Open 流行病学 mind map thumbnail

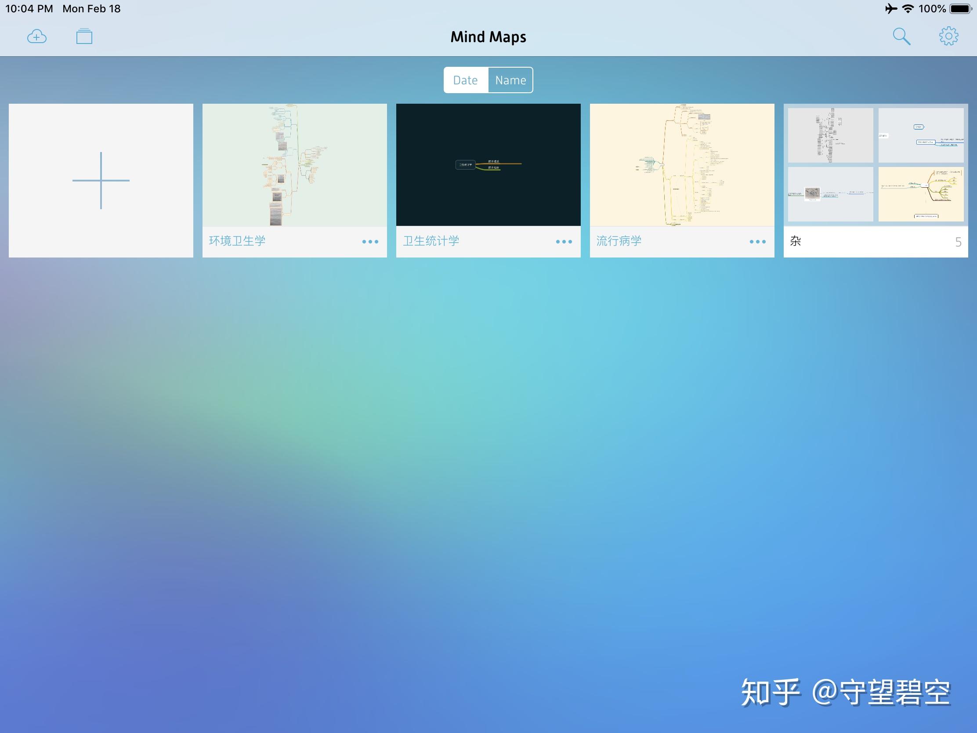click(682, 165)
